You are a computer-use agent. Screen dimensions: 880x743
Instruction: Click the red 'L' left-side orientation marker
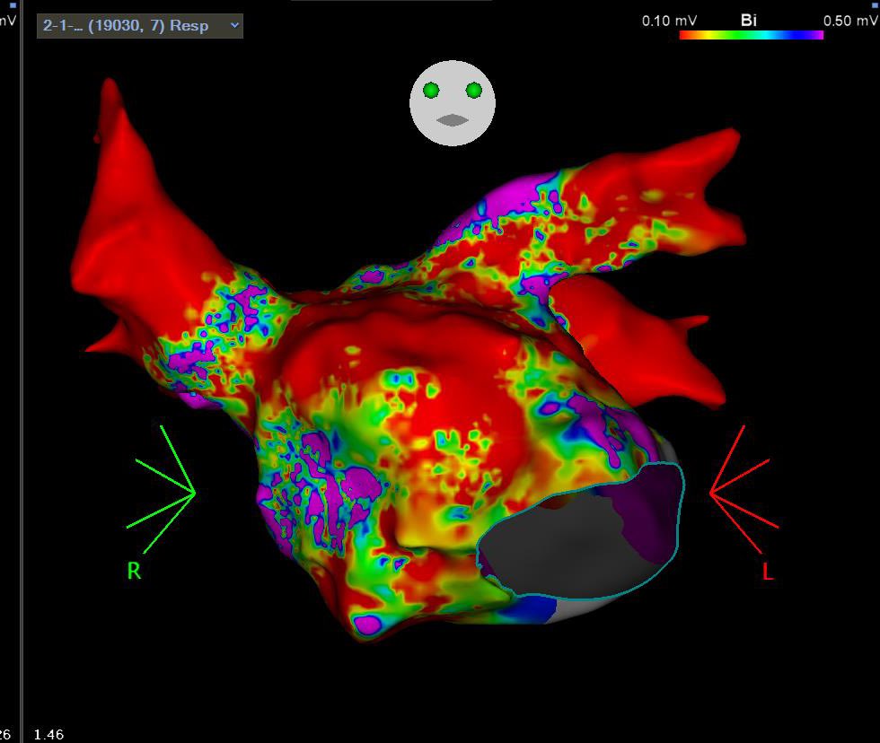coord(767,572)
